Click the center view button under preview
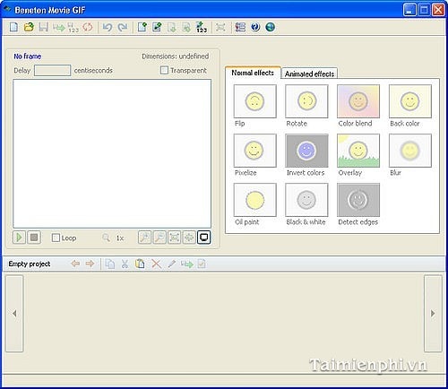 (x=189, y=238)
